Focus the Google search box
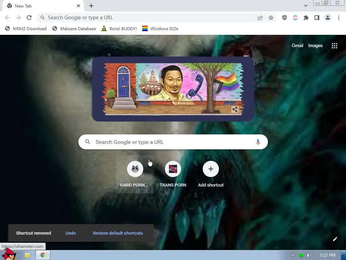346x260 pixels. 173,142
